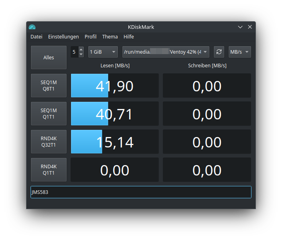Run all benchmarks with Alles button
The image size is (282, 240).
(x=49, y=57)
